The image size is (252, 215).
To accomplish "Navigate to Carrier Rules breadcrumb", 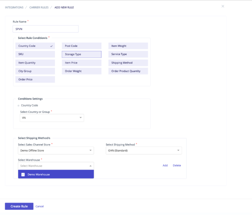I will click(39, 7).
